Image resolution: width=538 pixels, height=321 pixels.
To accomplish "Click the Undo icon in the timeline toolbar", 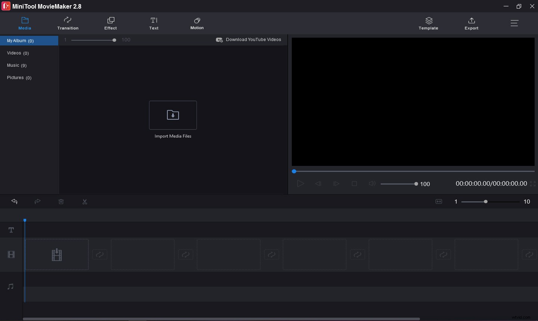I will pyautogui.click(x=14, y=202).
